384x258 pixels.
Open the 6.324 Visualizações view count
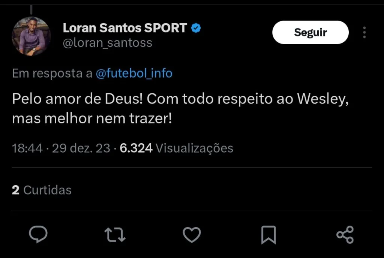pos(176,148)
